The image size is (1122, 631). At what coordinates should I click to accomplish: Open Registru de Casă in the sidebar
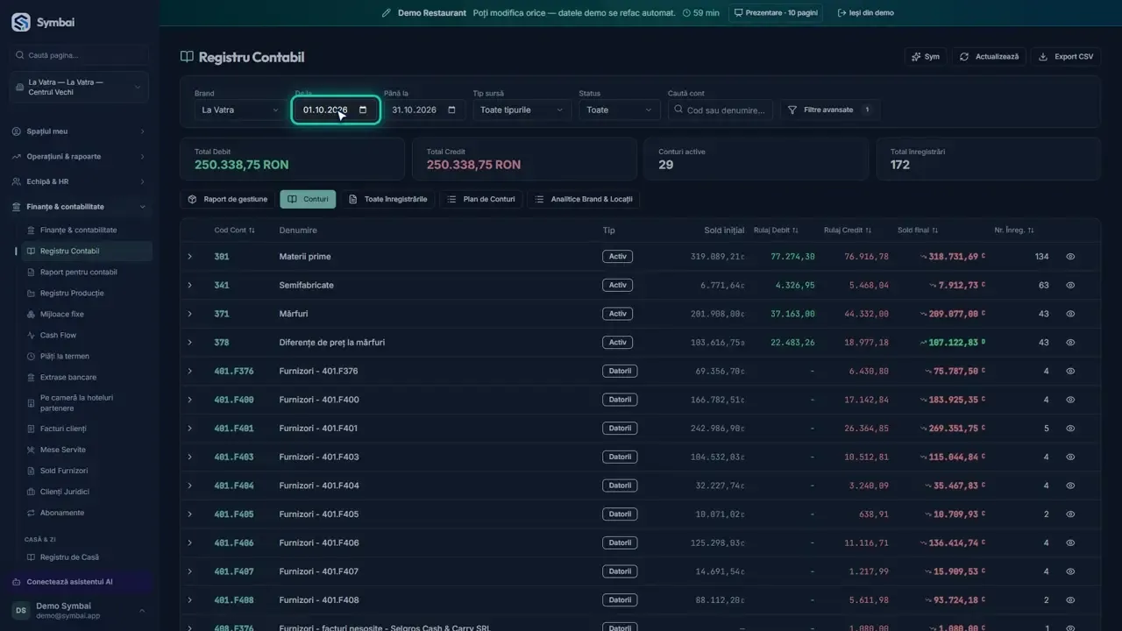pyautogui.click(x=69, y=557)
